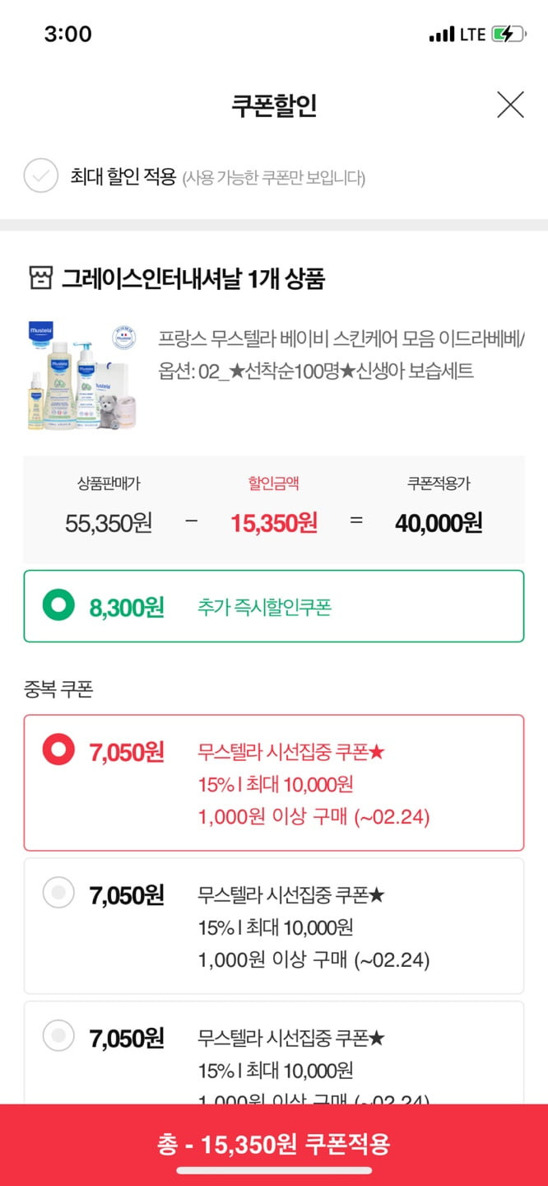The height and width of the screenshot is (1186, 548).
Task: Tap the battery charging icon in status bar
Action: (507, 34)
